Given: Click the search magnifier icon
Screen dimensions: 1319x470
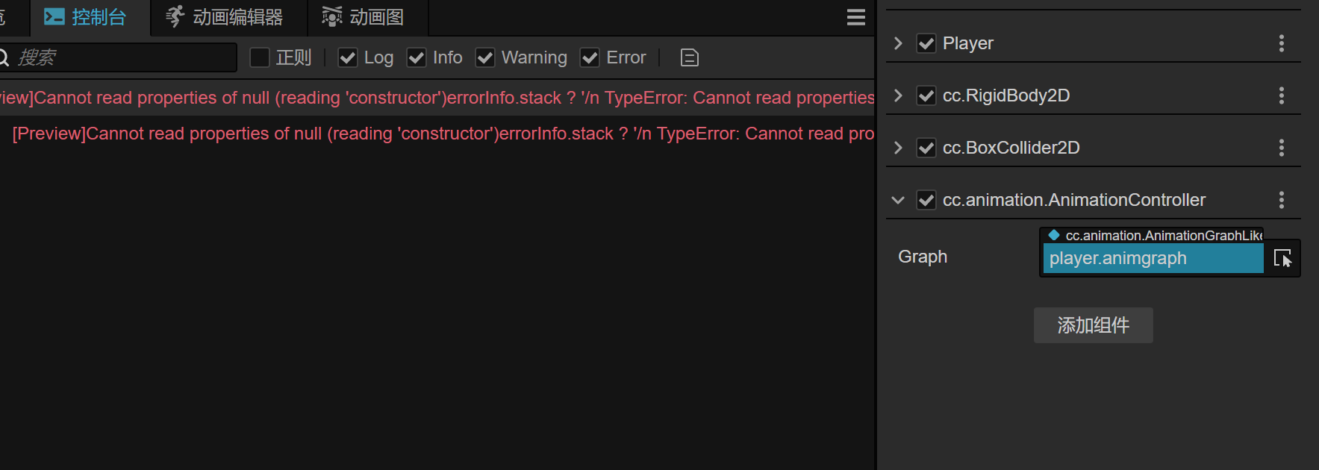Looking at the screenshot, I should click(x=3, y=57).
